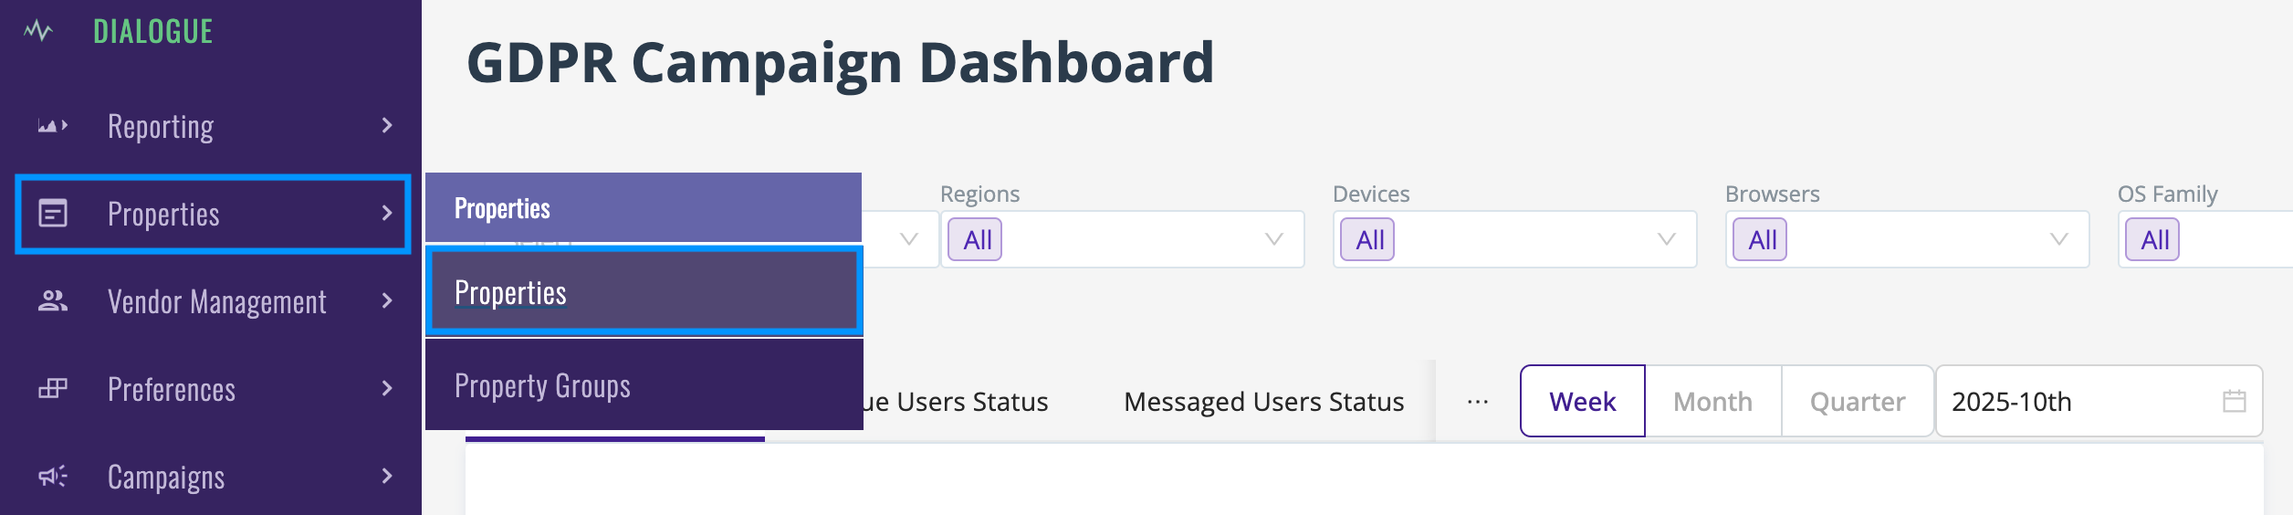Image resolution: width=2293 pixels, height=515 pixels.
Task: Click the DIALOGUE brand link
Action: click(x=153, y=32)
